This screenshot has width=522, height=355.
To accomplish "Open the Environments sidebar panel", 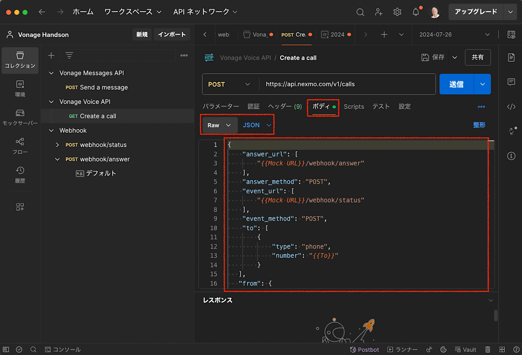I will click(20, 88).
